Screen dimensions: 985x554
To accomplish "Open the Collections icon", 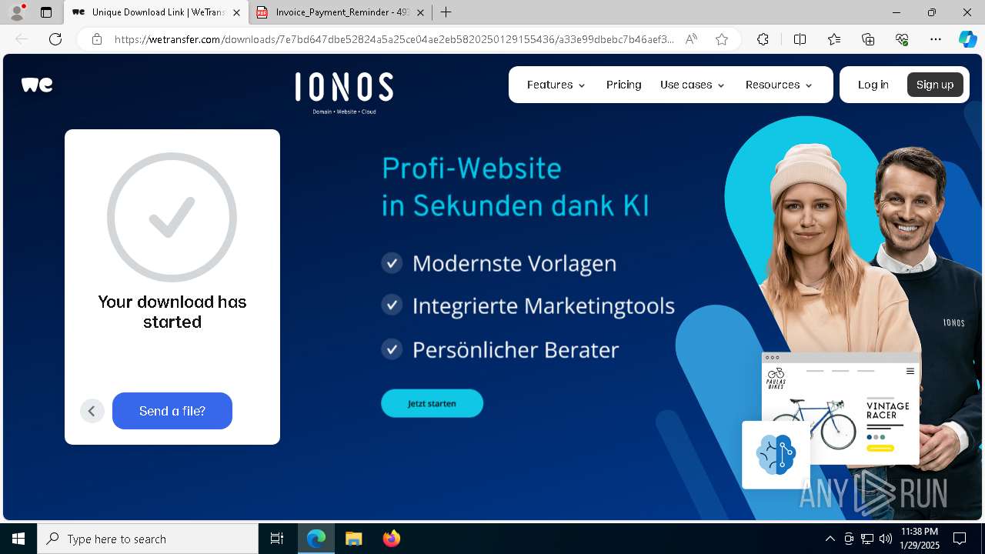I will pyautogui.click(x=868, y=39).
